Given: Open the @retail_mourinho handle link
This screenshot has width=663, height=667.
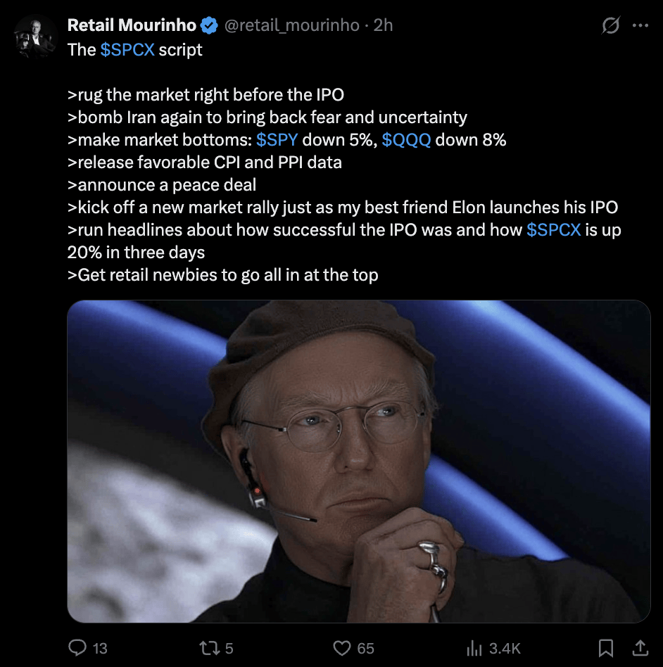Looking at the screenshot, I should [x=291, y=25].
